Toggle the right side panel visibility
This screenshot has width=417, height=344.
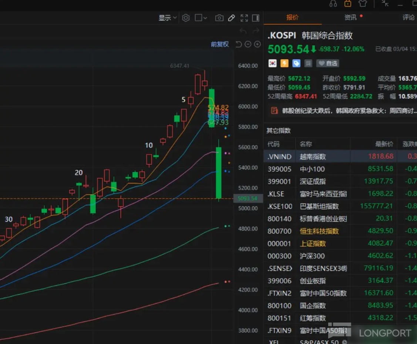click(x=256, y=18)
